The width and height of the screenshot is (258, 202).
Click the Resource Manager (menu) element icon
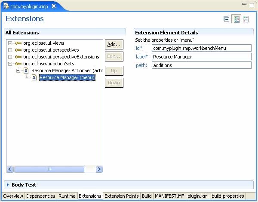[34, 77]
